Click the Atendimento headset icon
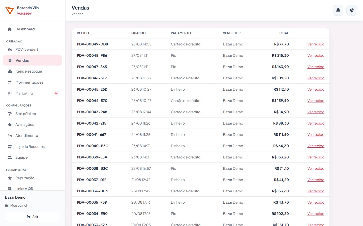This screenshot has height=226, width=363. click(10, 136)
